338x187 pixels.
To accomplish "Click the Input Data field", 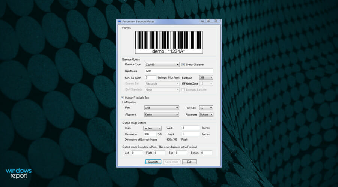I will [179, 71].
